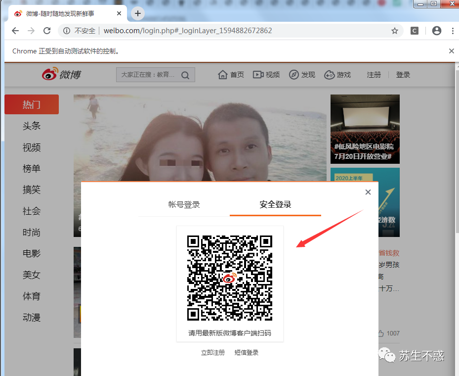The height and width of the screenshot is (376, 459).
Task: Focus the 大家正在搜 search box
Action: pos(156,75)
